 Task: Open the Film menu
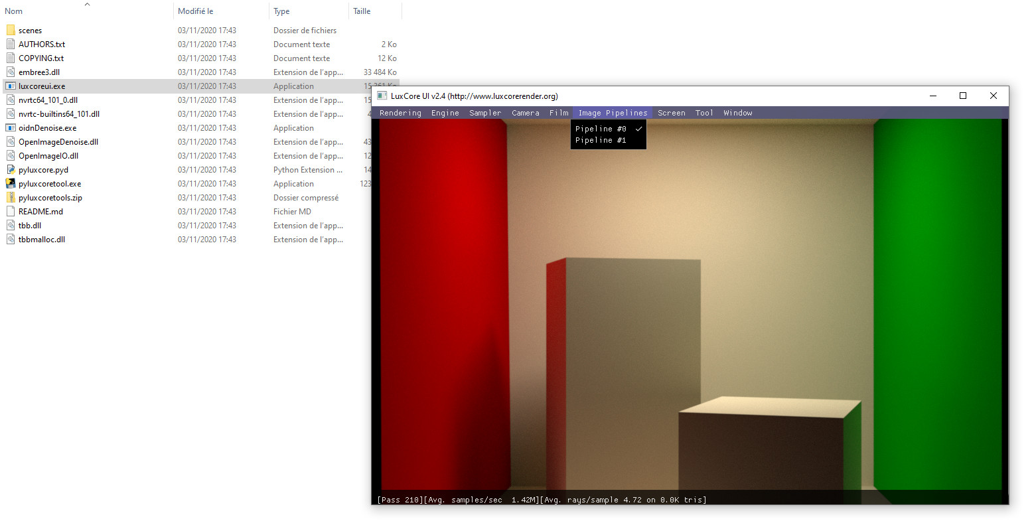click(559, 113)
